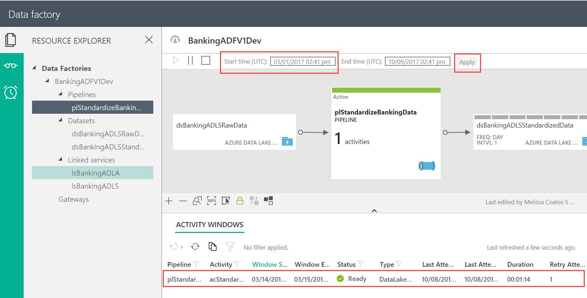587x298 pixels.
Task: Refresh the activity windows list
Action: tap(195, 246)
